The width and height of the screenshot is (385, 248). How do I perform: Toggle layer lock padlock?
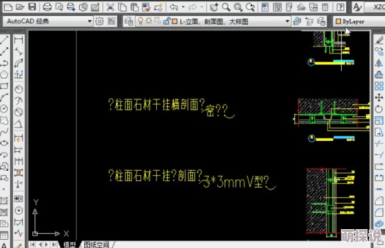(167, 21)
